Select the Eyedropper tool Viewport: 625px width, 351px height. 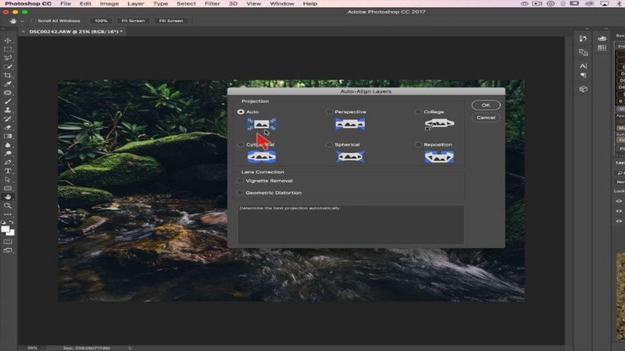tap(8, 83)
